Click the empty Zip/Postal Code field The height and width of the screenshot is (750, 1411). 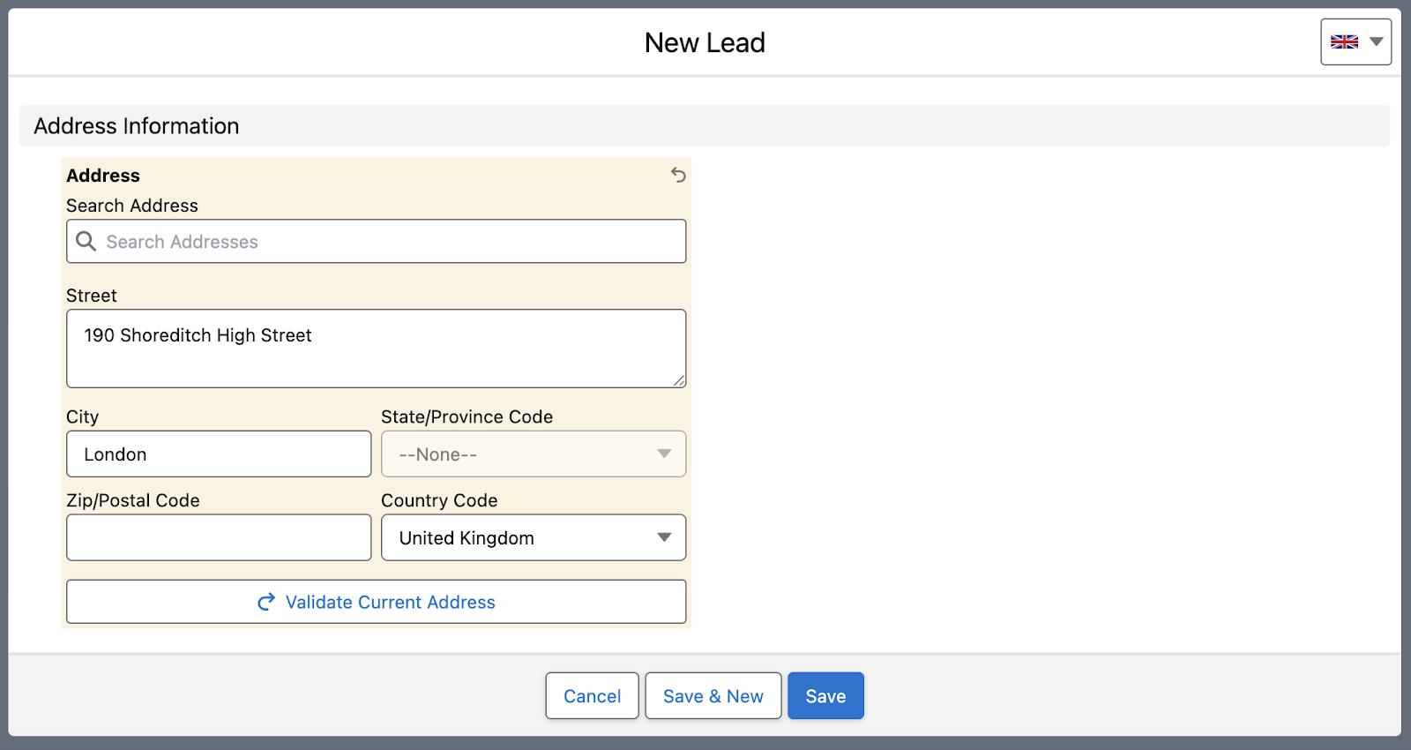coord(218,538)
